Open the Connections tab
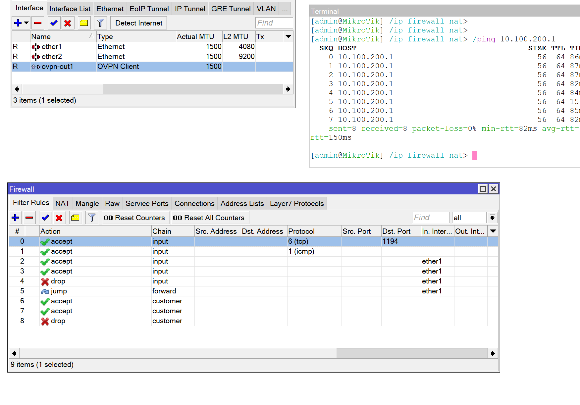This screenshot has width=580, height=405. 194,203
